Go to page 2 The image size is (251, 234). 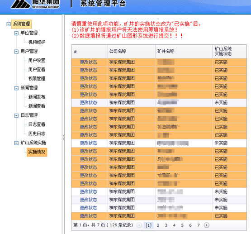click(158, 225)
